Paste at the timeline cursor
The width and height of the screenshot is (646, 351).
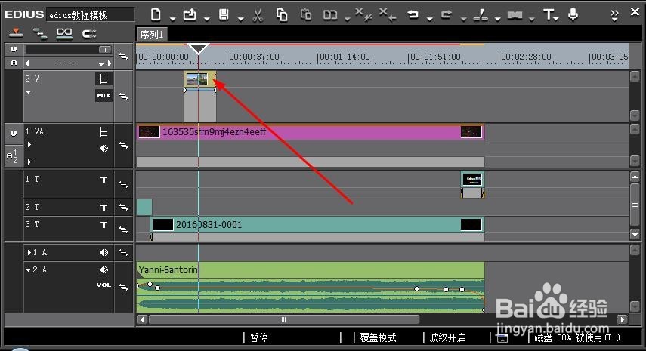pos(306,14)
